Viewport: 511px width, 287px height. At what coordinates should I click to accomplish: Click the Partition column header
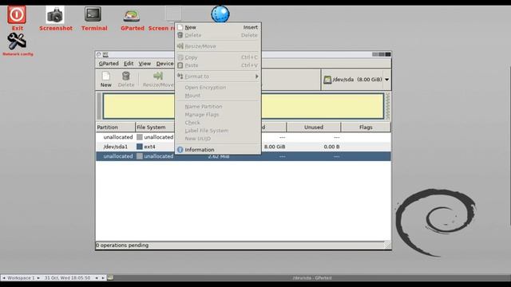coord(115,128)
